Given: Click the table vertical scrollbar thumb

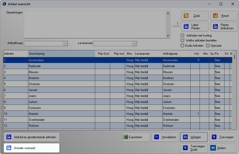Looking at the screenshot, I should point(234,57).
